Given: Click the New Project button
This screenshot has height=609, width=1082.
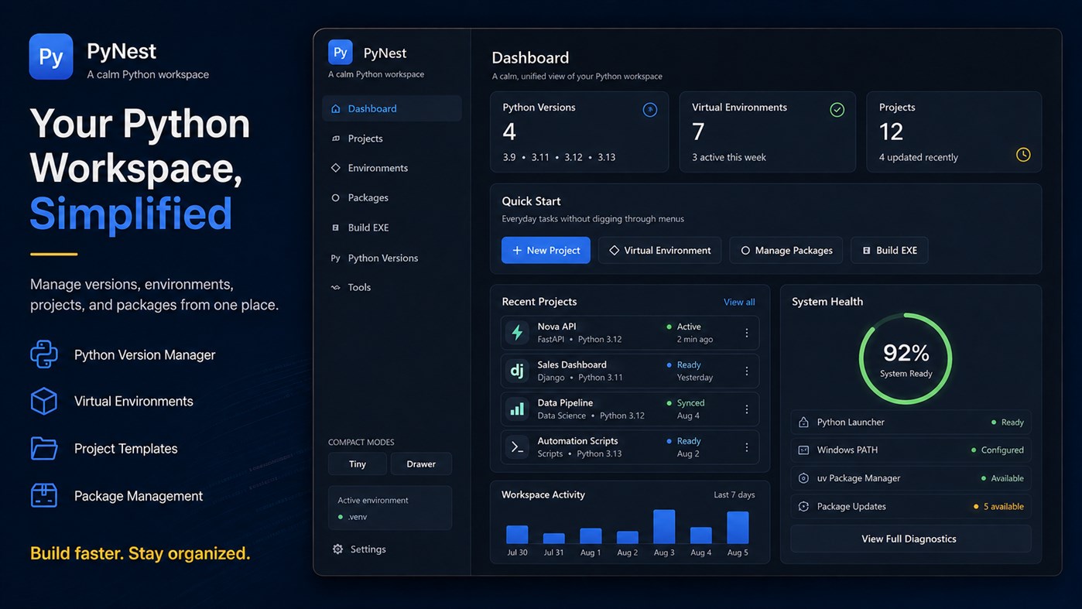Looking at the screenshot, I should [x=546, y=250].
